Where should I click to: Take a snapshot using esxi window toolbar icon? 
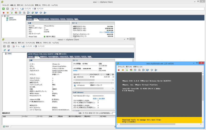point(20,13)
